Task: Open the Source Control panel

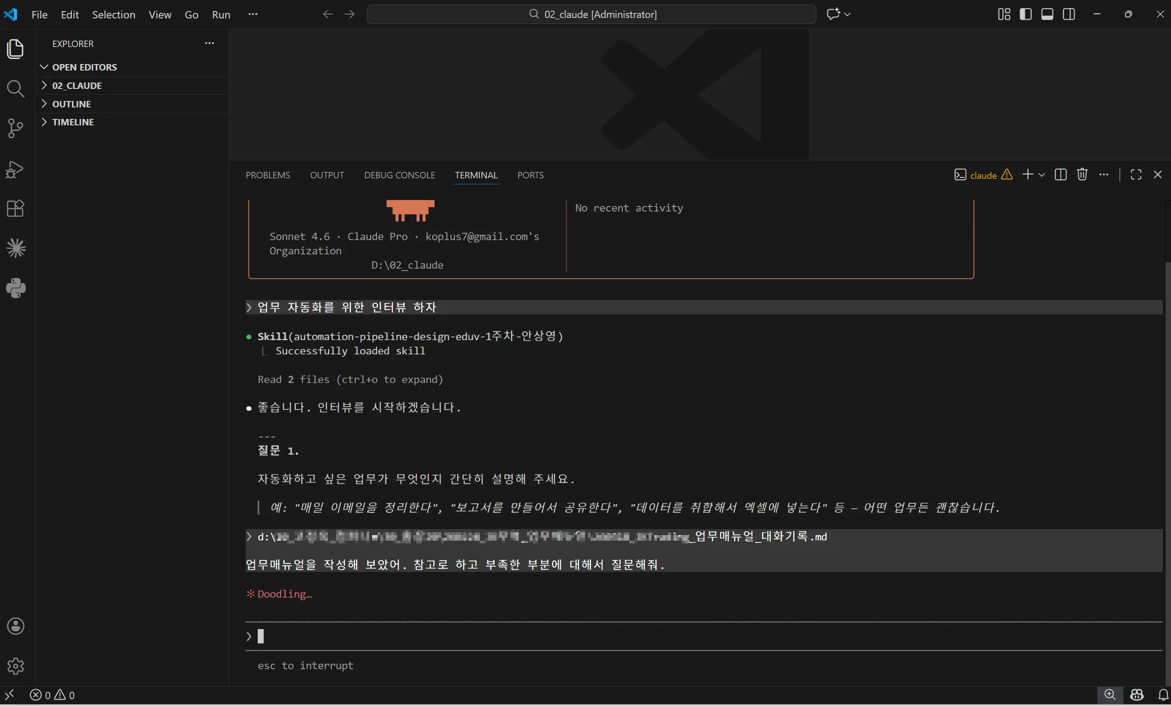Action: pyautogui.click(x=16, y=128)
